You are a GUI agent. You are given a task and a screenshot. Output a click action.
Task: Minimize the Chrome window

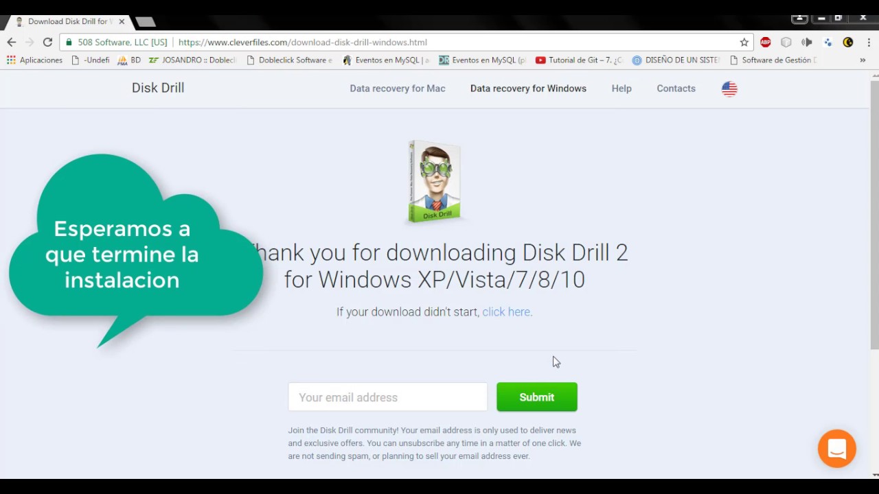pos(821,18)
